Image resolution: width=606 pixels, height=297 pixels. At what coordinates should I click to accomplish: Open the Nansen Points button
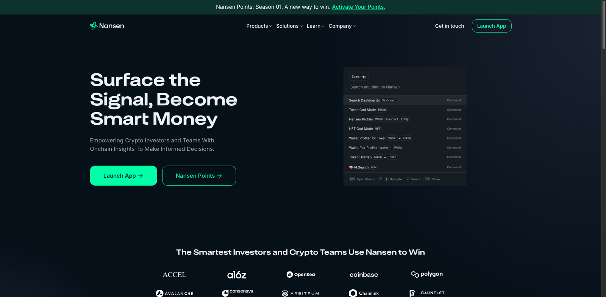(199, 176)
